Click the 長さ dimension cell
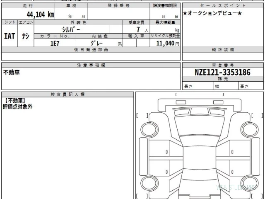This screenshot has height=199, width=265. (x=198, y=86)
